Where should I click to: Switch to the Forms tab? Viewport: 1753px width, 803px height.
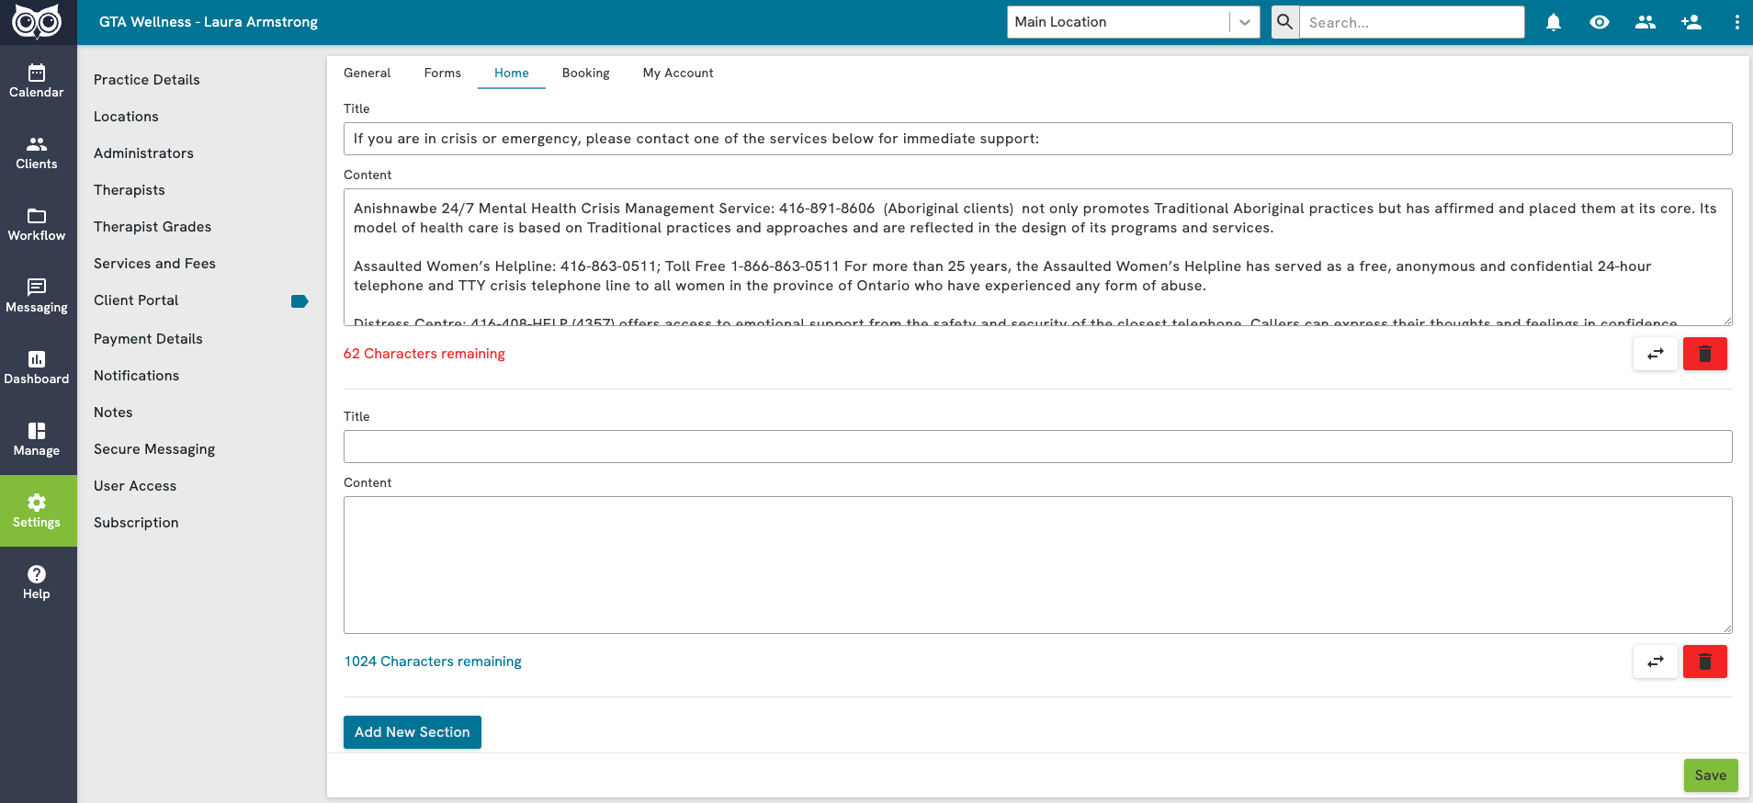443,73
